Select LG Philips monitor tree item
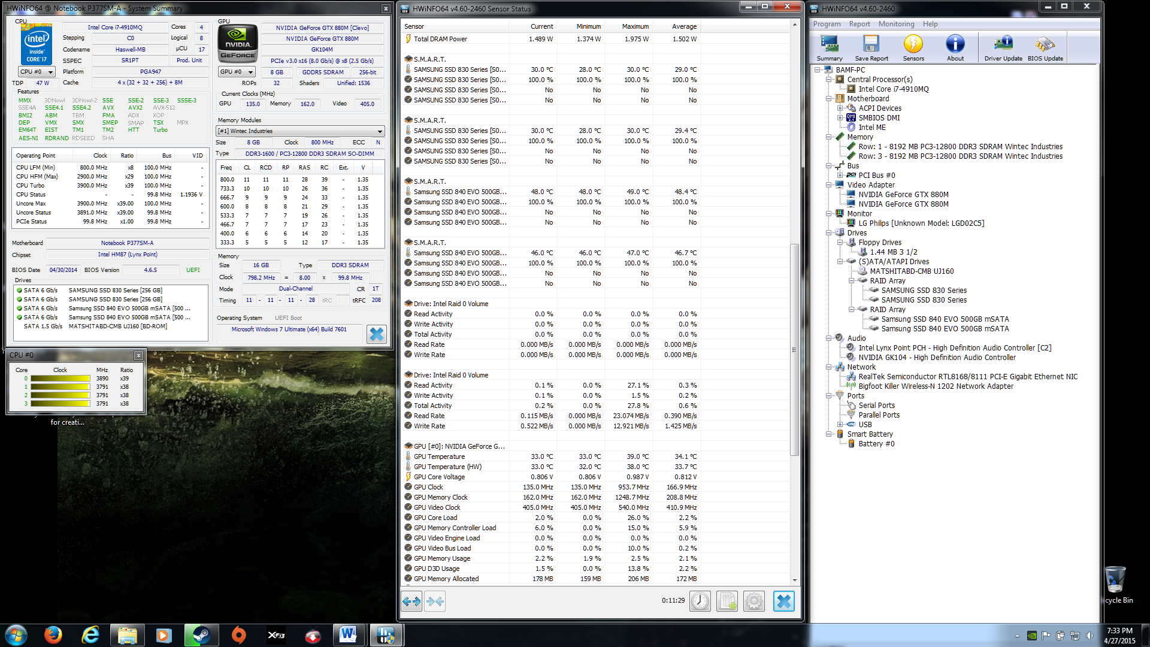1150x647 pixels. pos(921,223)
